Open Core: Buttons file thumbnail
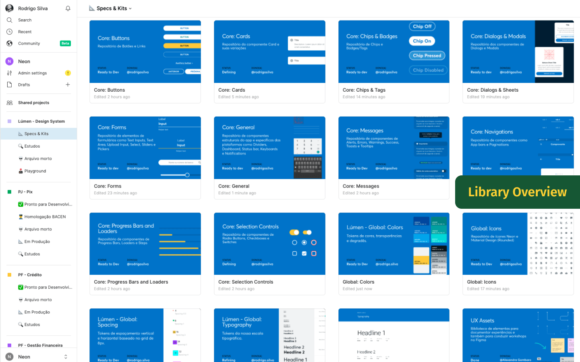This screenshot has width=580, height=362. pyautogui.click(x=145, y=52)
